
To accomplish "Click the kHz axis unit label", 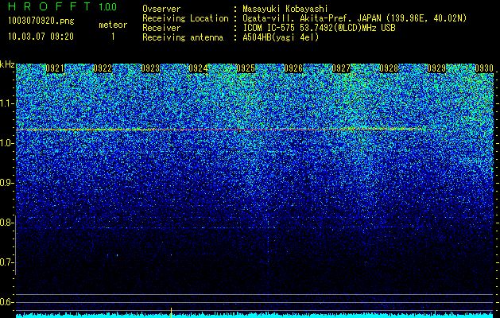I will [7, 64].
